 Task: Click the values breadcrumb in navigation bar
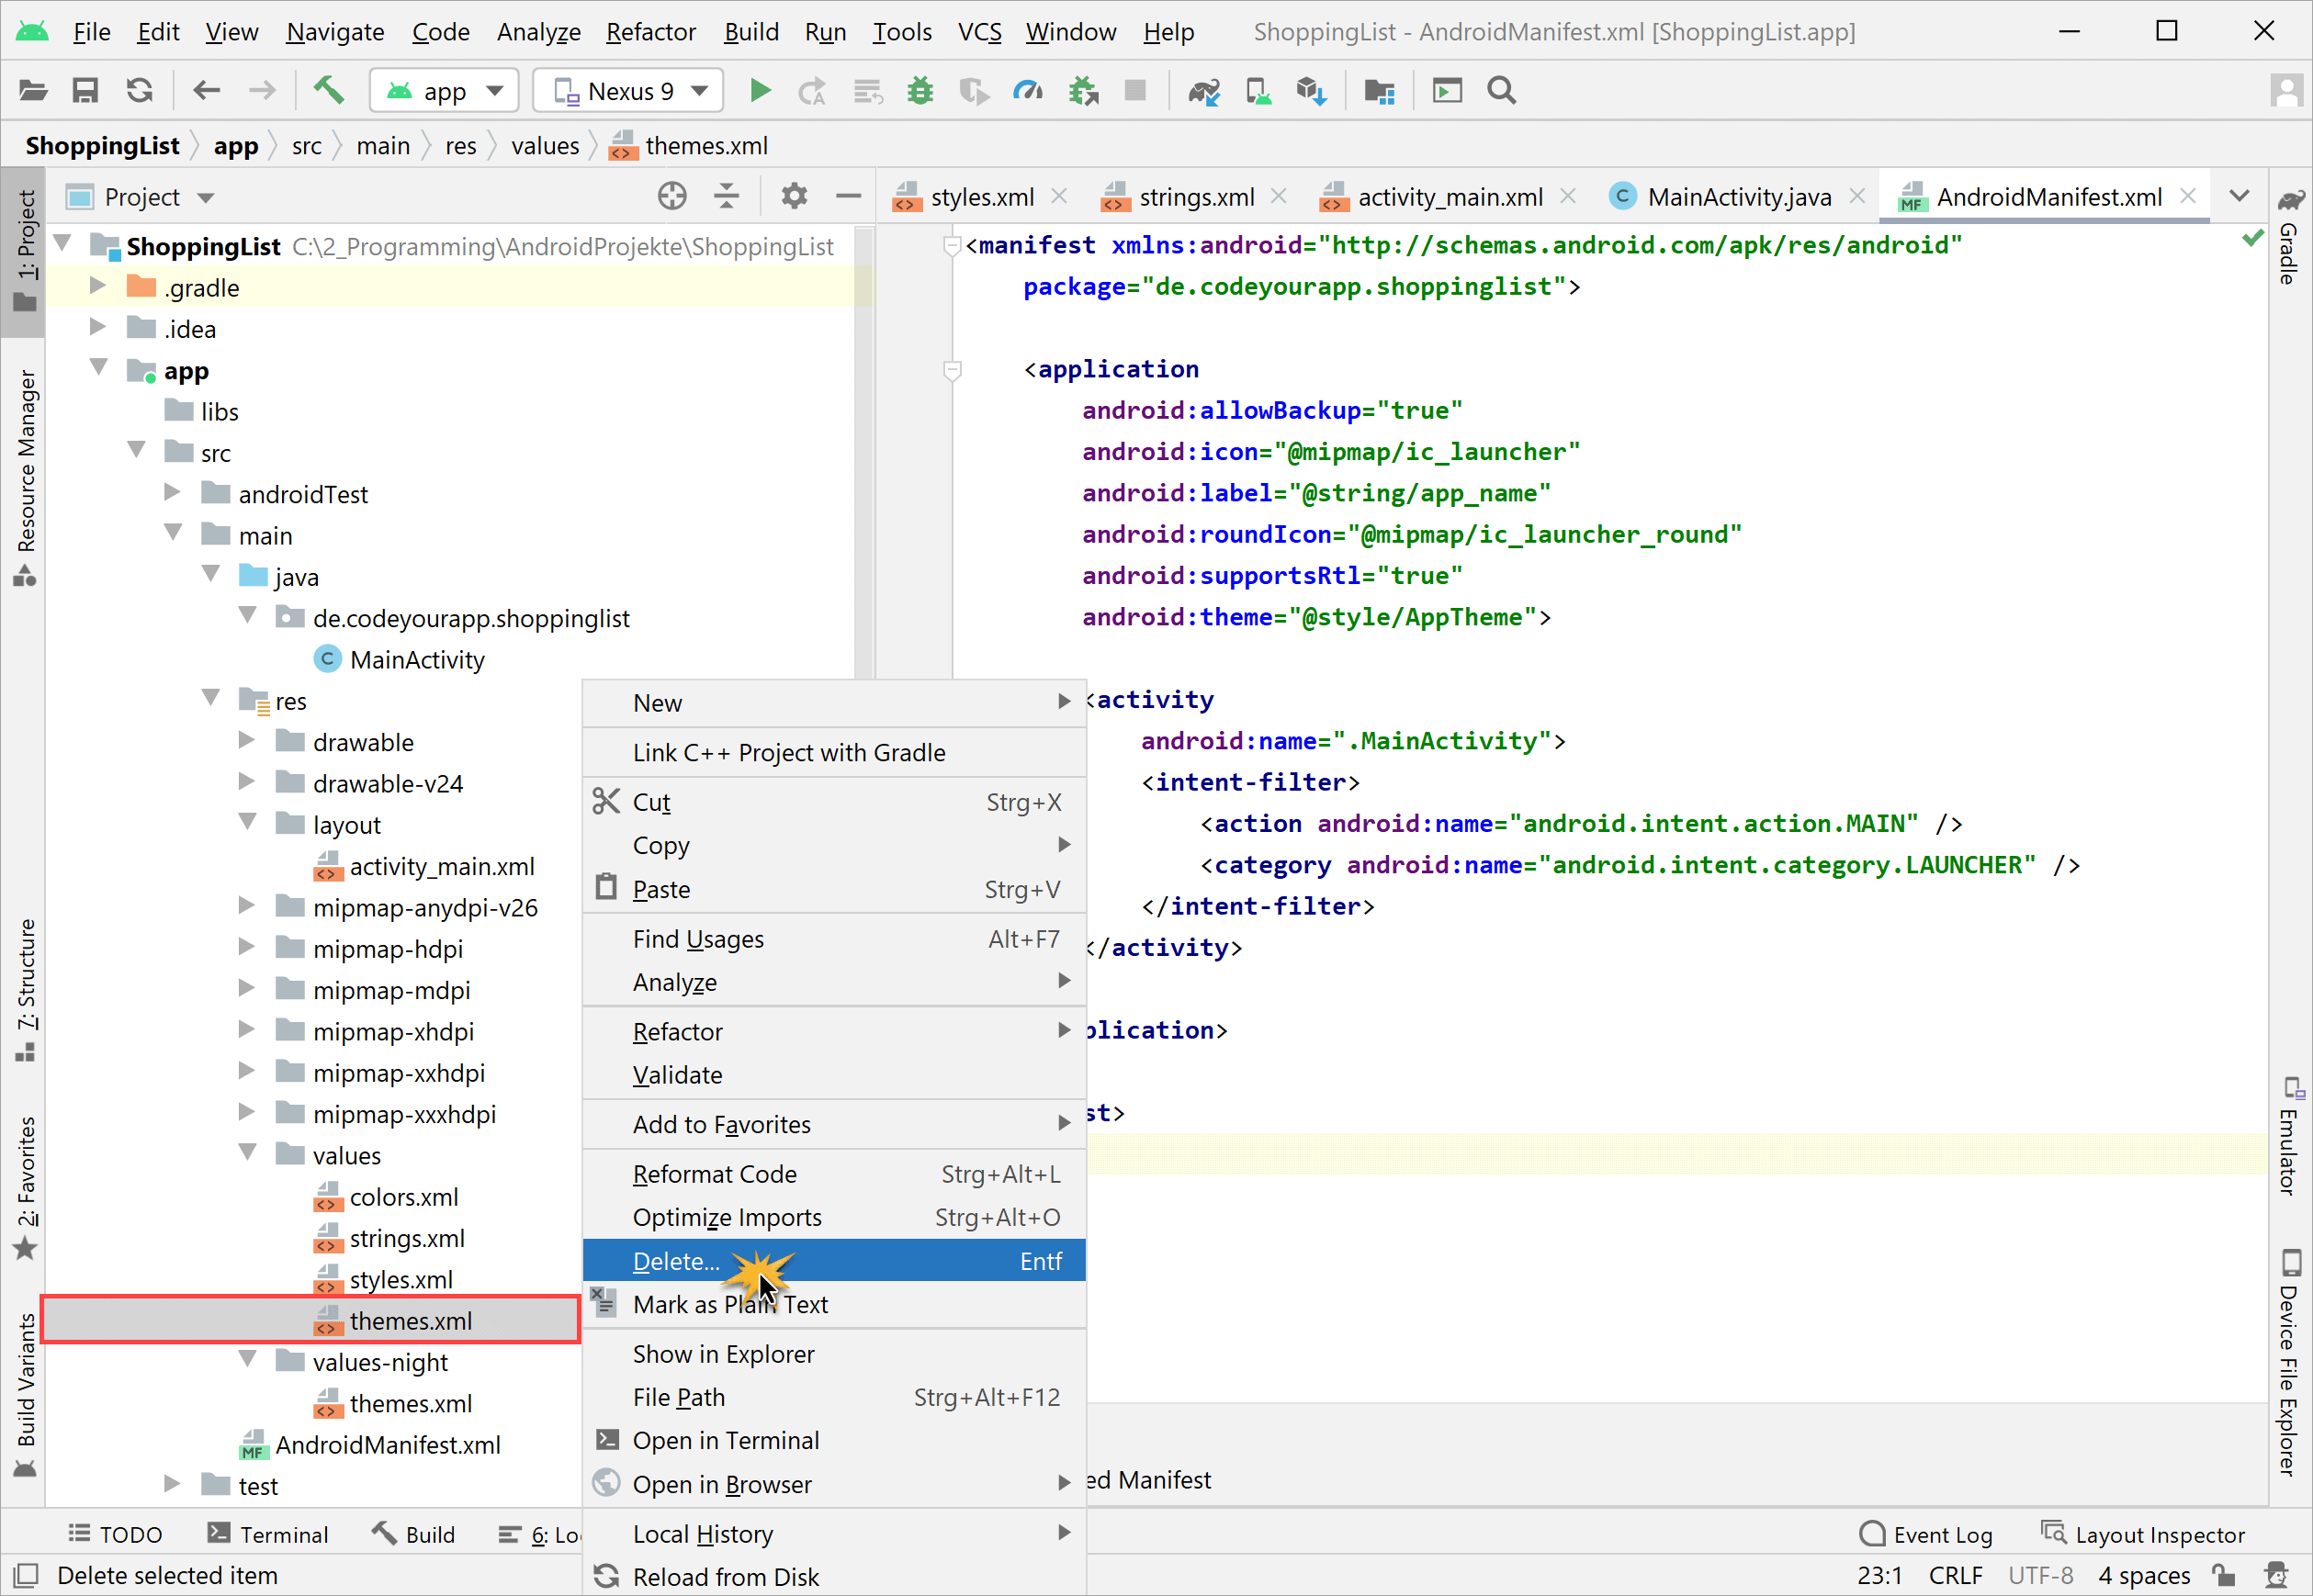coord(546,146)
